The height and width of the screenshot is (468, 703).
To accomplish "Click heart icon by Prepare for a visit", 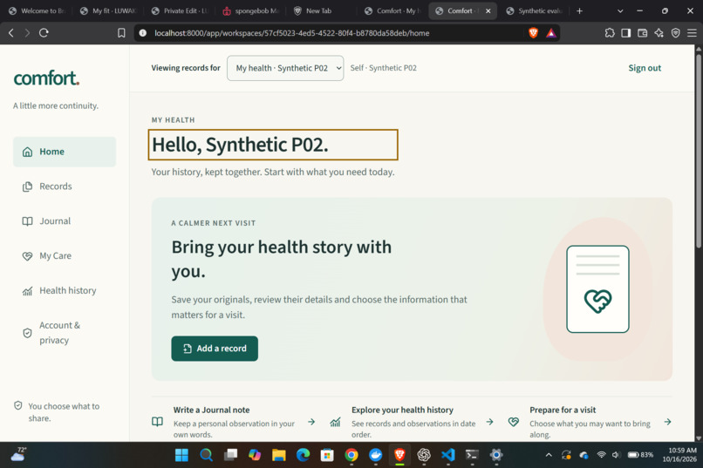I will point(514,422).
